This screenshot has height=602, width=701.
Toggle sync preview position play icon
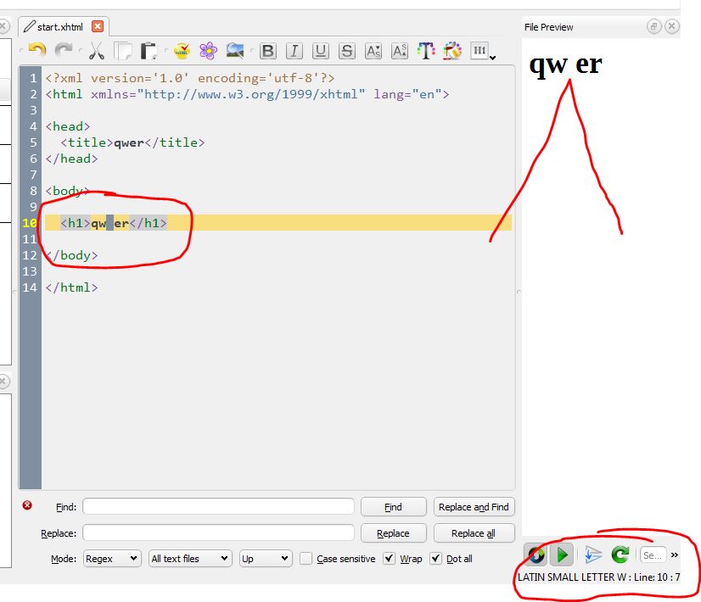click(562, 555)
